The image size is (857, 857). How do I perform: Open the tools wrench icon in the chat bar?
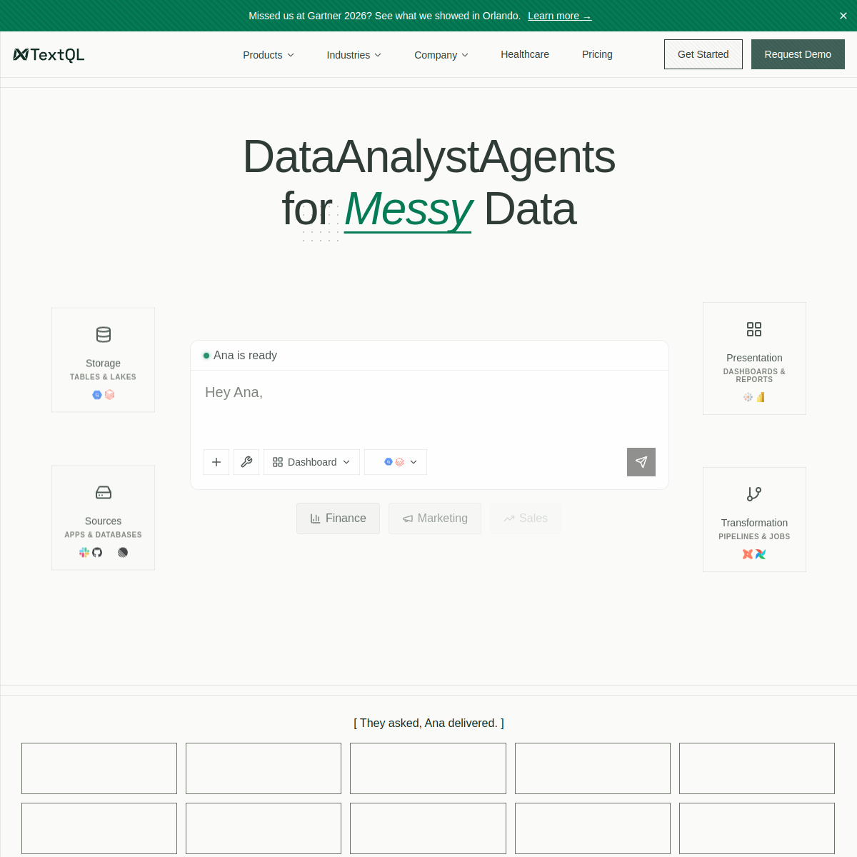246,462
